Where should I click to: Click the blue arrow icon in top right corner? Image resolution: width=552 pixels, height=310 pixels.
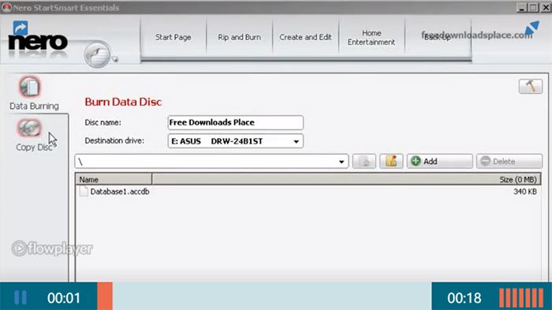[532, 29]
